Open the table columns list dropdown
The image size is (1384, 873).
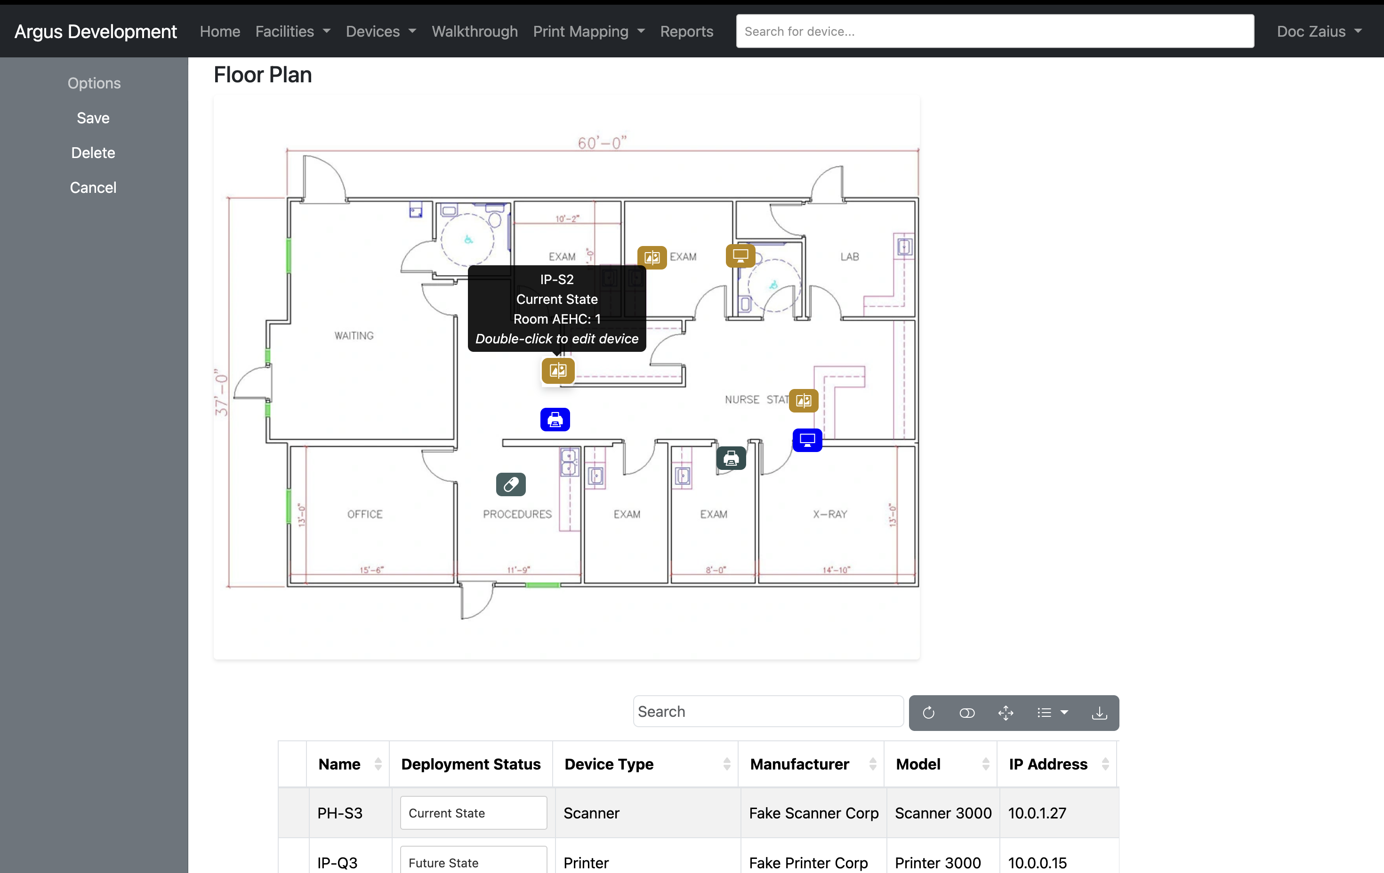pos(1053,713)
